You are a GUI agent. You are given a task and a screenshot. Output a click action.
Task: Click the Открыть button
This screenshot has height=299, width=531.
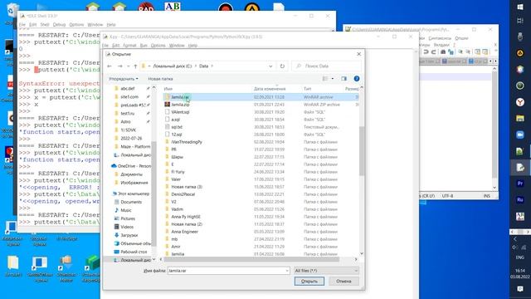click(x=309, y=281)
